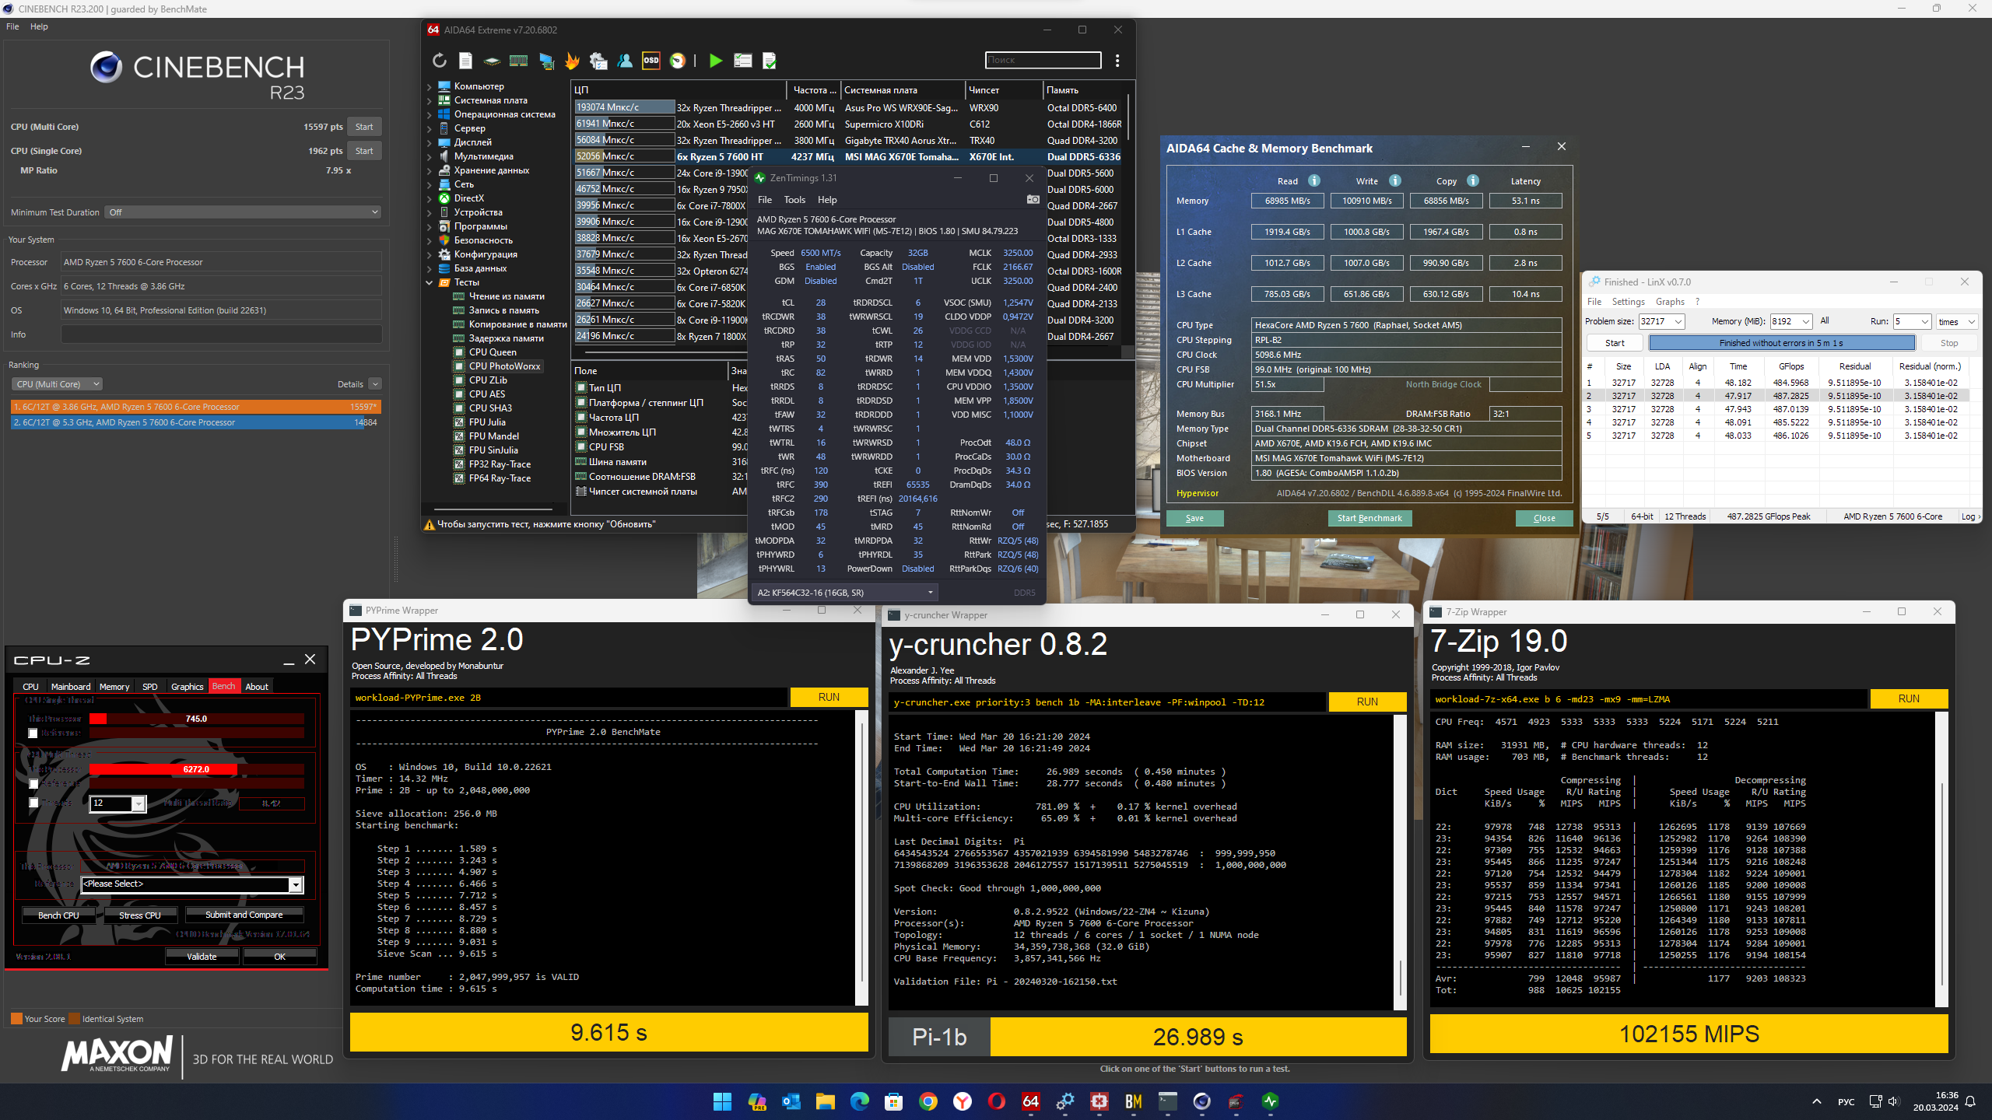Viewport: 1992px width, 1120px height.
Task: Open AIDA64 report page icon
Action: [x=465, y=61]
